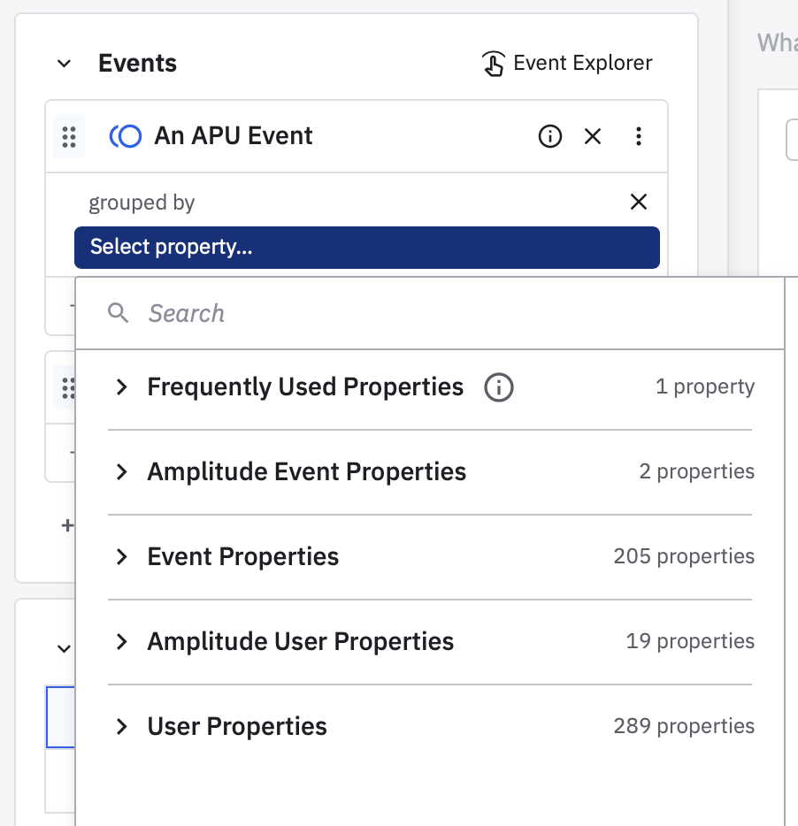Open info for An APU Event
The image size is (798, 826).
550,136
